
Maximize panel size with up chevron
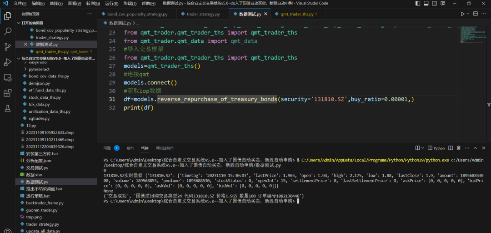[x=475, y=148]
